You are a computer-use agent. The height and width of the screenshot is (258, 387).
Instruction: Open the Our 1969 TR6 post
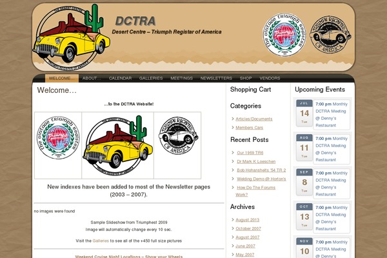point(250,153)
